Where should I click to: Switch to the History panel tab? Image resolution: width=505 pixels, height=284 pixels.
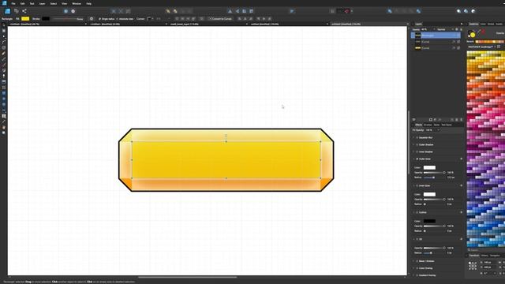click(484, 256)
